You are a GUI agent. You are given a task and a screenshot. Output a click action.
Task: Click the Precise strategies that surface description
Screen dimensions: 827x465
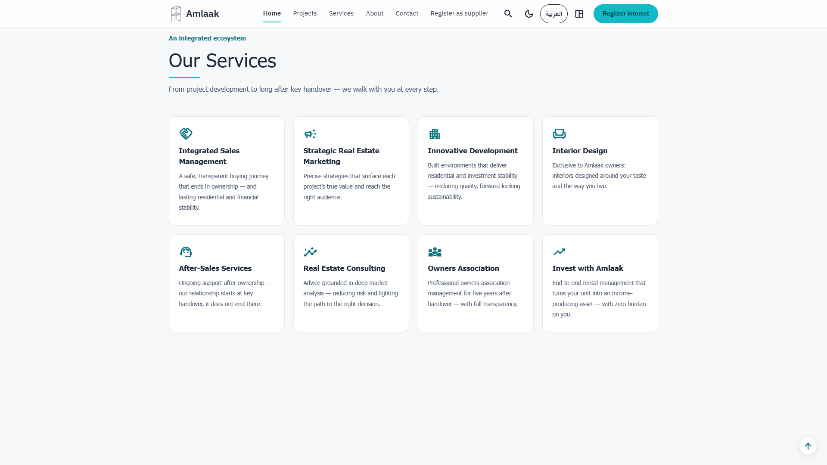point(349,186)
